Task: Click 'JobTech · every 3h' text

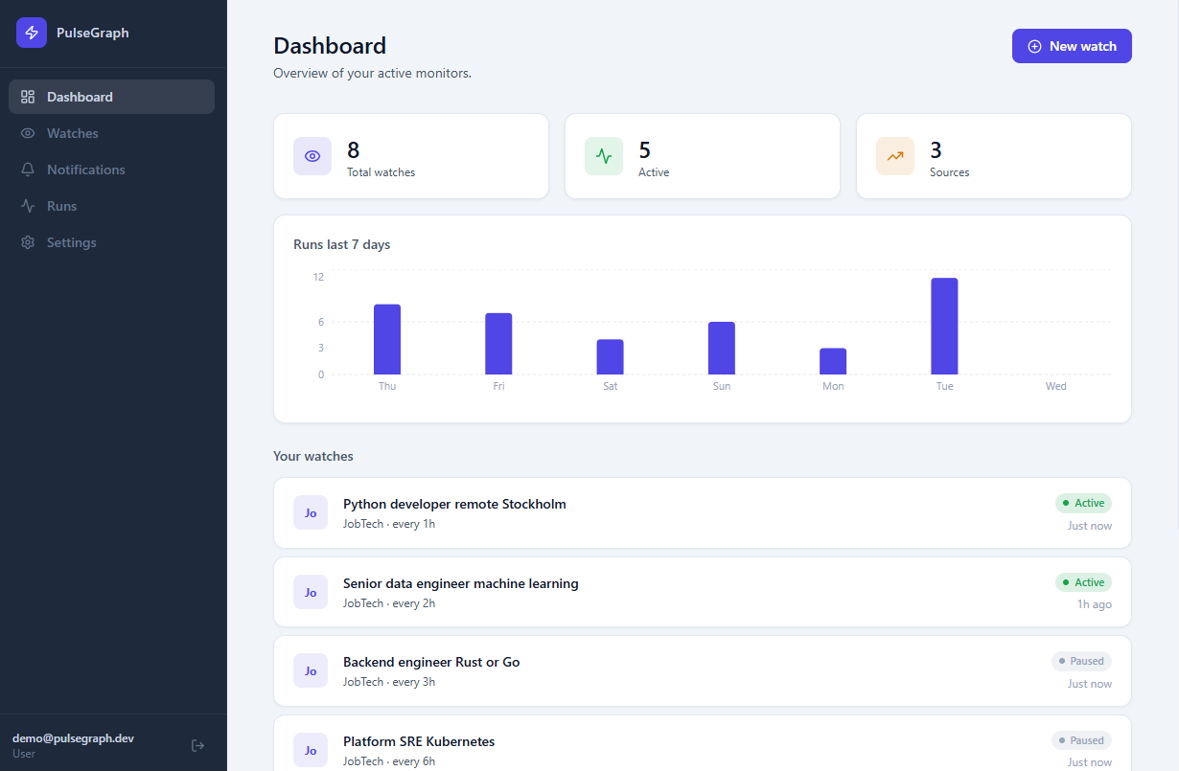Action: 389,682
